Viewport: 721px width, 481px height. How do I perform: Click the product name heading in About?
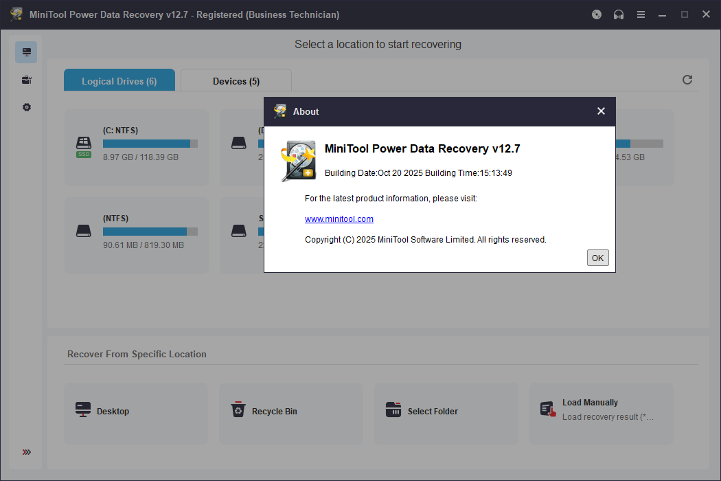tap(422, 148)
